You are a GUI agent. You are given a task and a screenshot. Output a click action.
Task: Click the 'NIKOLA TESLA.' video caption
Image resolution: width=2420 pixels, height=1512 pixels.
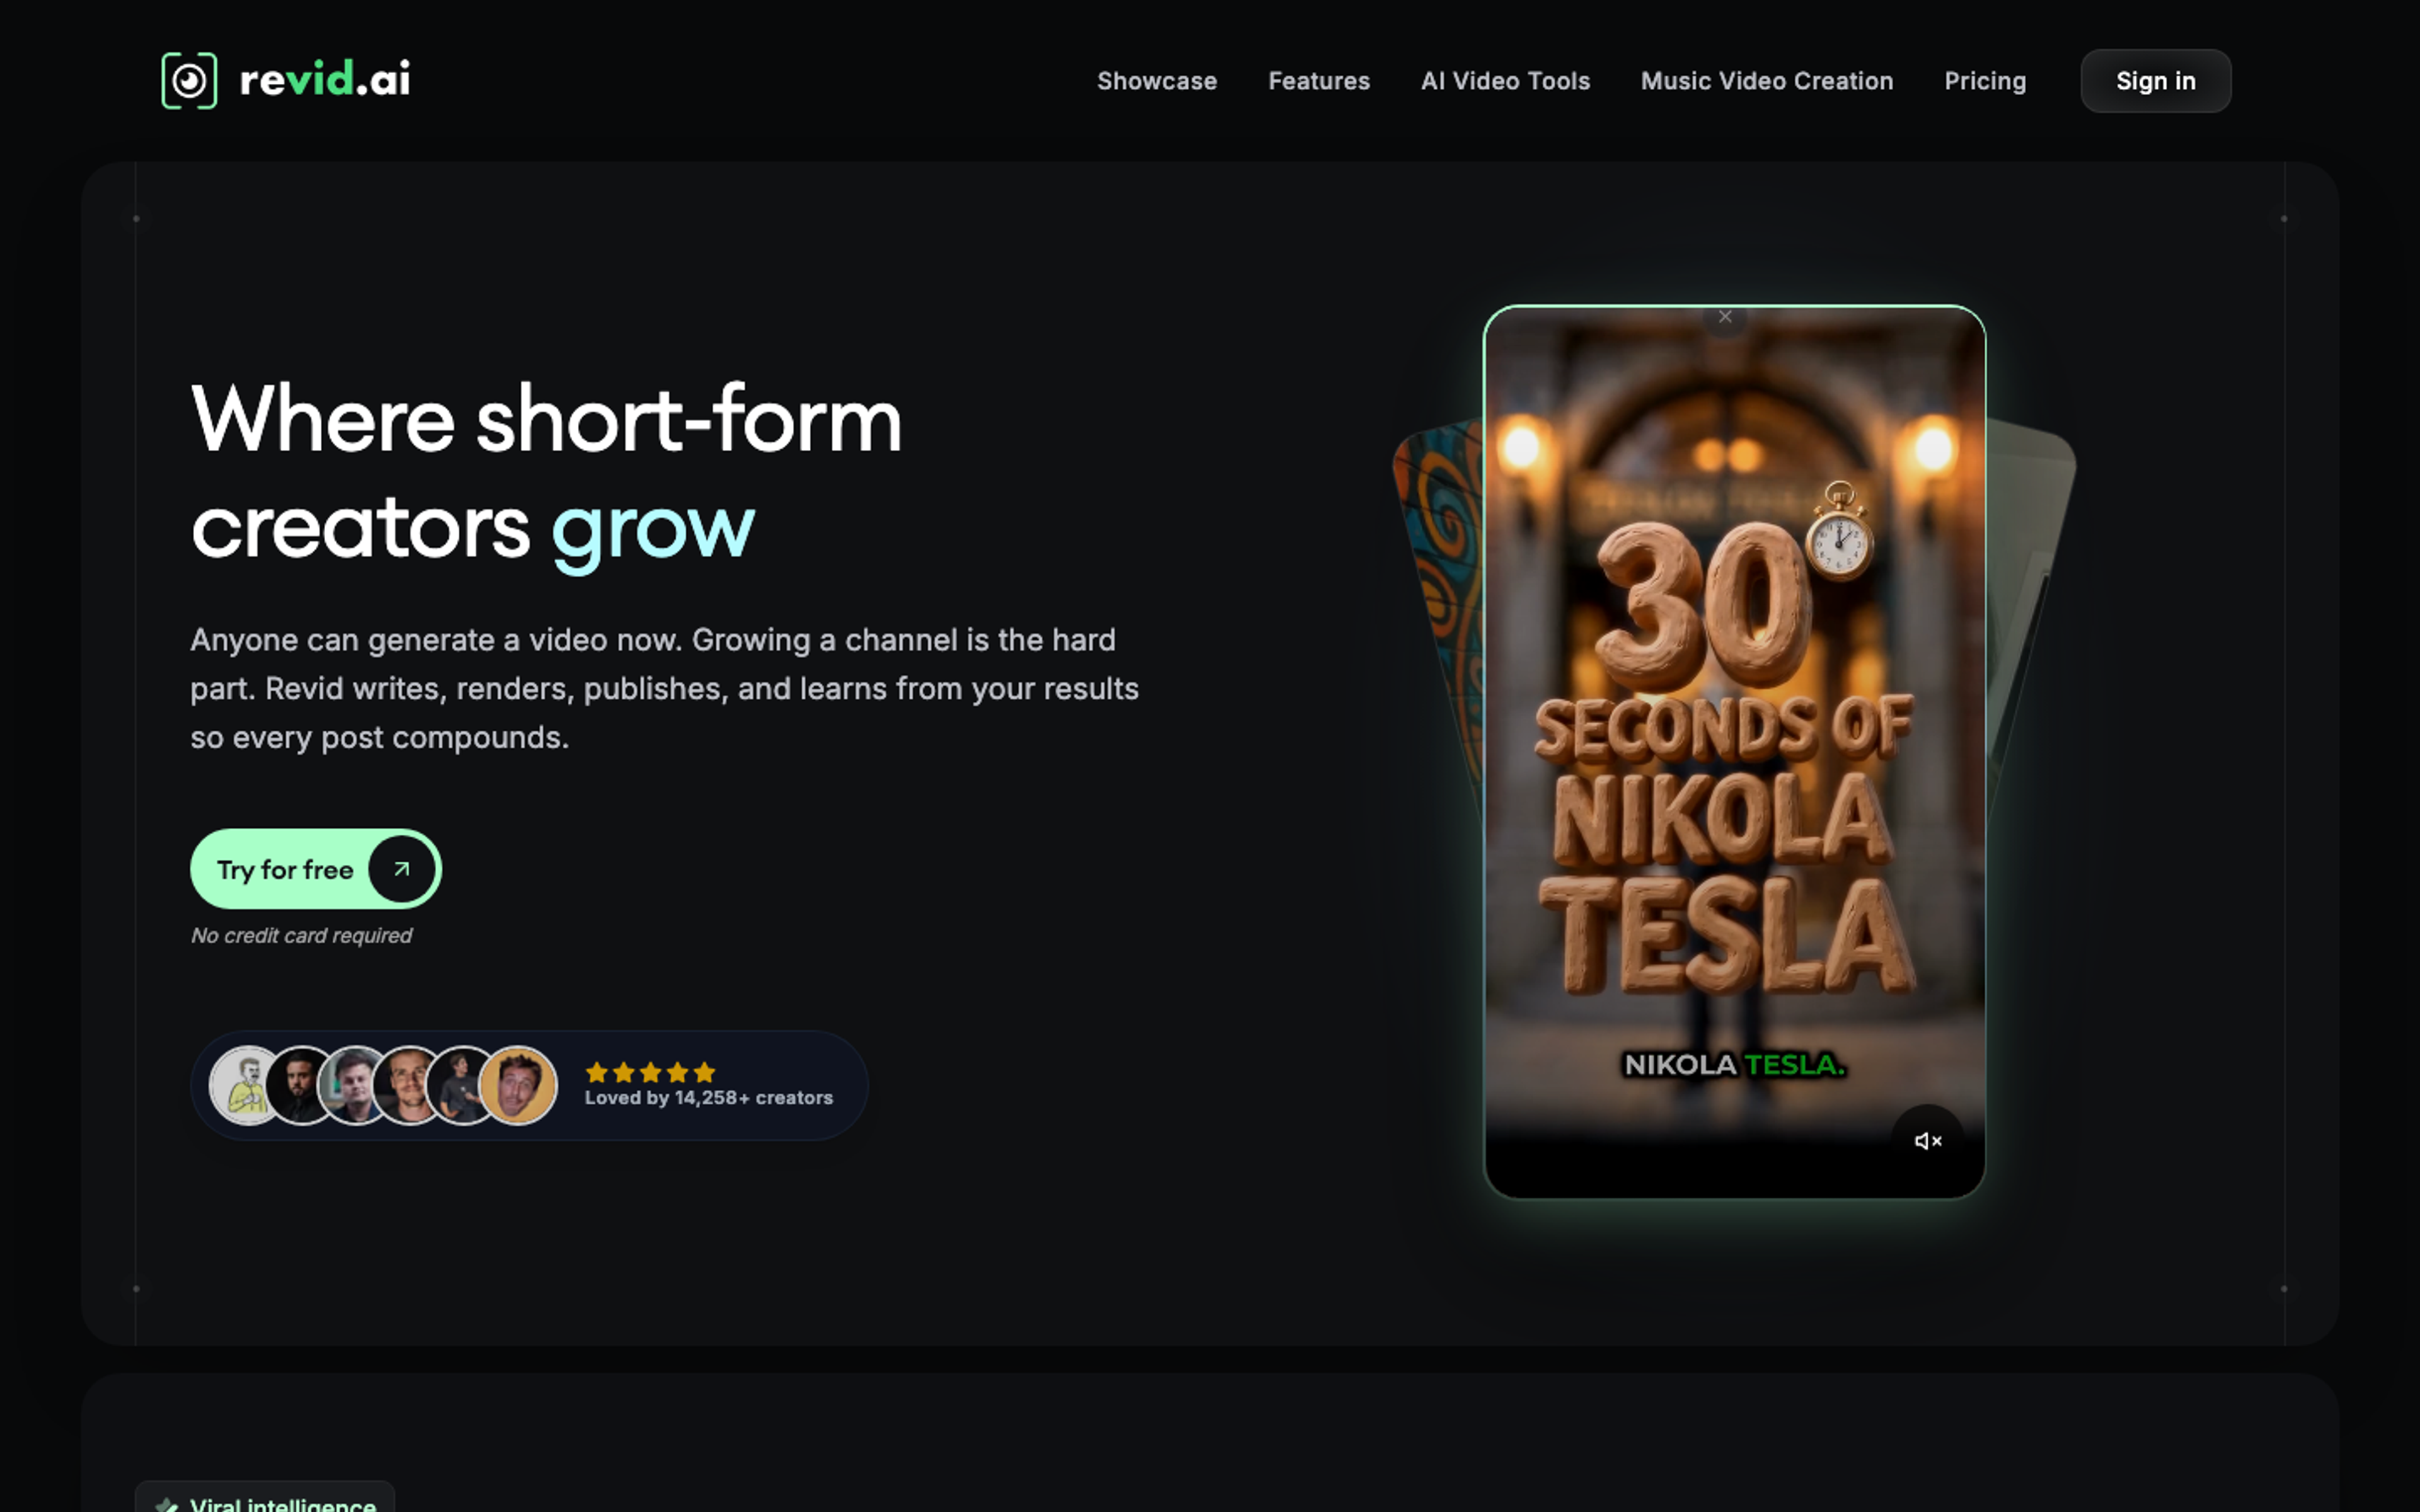(1734, 1065)
